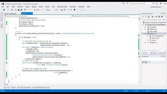
Task: Click the Refresh icon in Solution Explorer
Action: (159, 17)
